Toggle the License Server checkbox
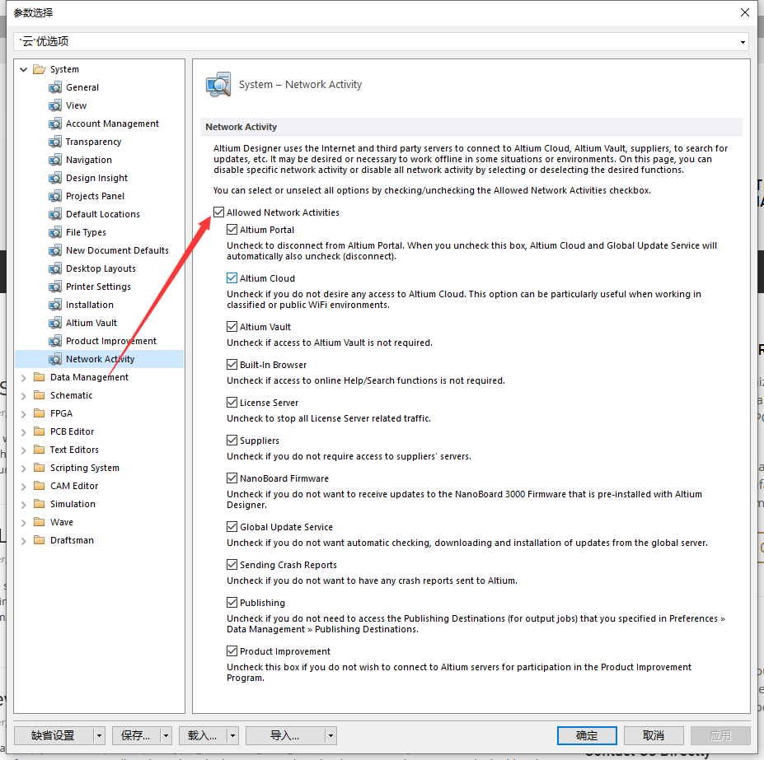The height and width of the screenshot is (760, 764). (232, 403)
